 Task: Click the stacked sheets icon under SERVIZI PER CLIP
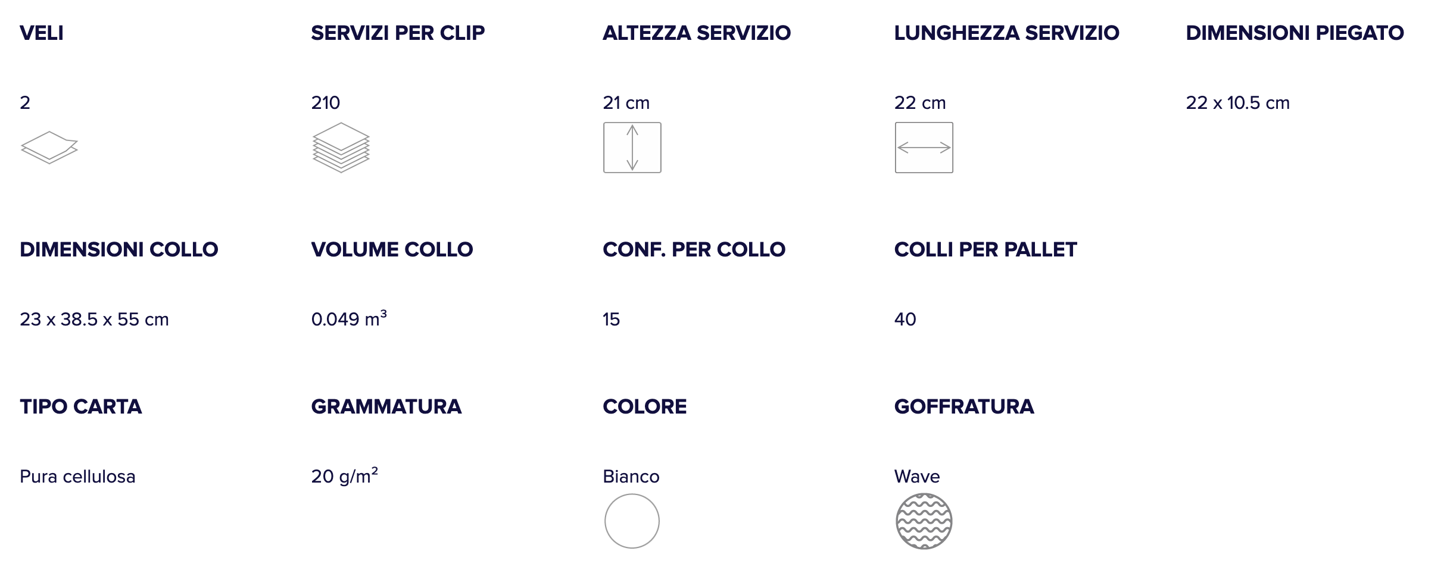tap(341, 148)
